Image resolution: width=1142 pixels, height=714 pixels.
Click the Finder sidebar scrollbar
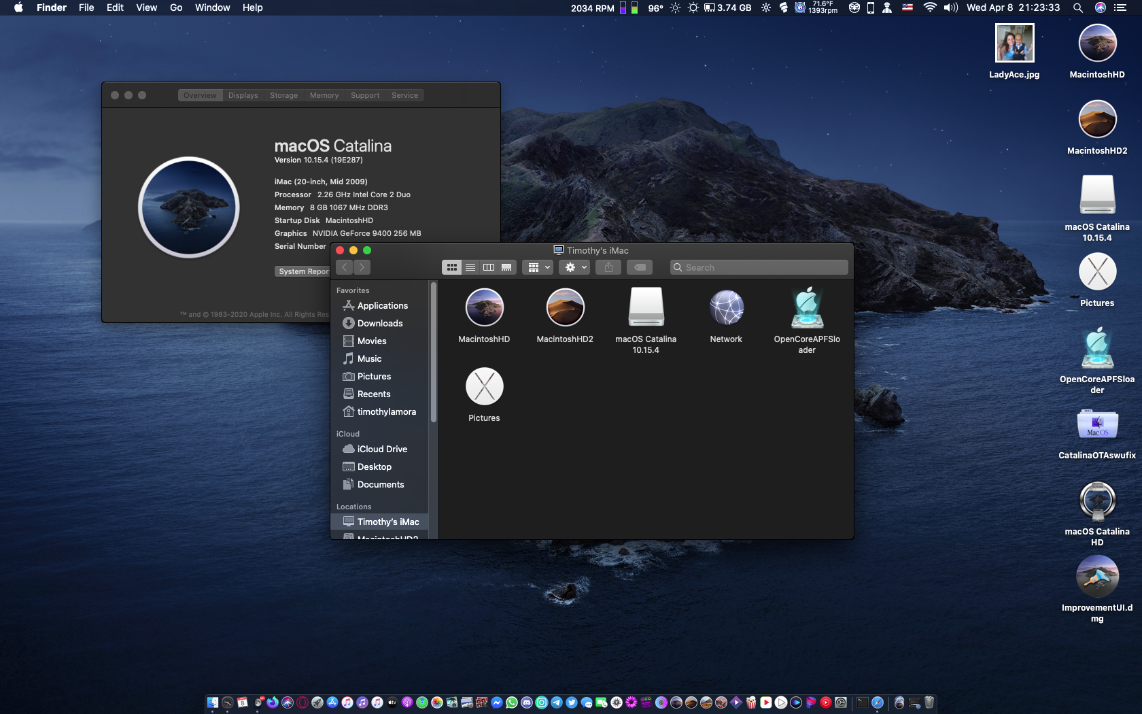click(434, 352)
